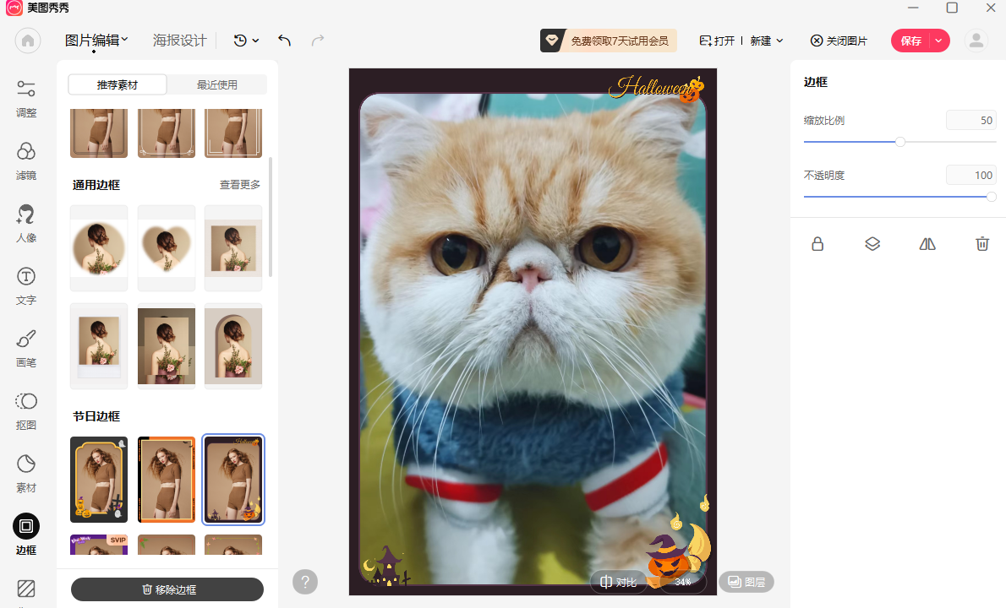This screenshot has width=1006, height=608.
Task: Click the 不透明度 opacity slider handle
Action: tap(991, 197)
